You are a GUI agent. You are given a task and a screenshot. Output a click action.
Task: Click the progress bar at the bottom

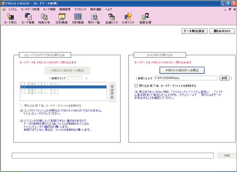(x=113, y=155)
